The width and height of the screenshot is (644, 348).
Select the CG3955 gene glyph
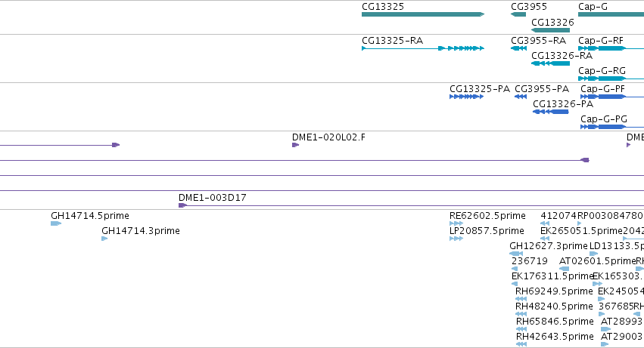tap(518, 14)
